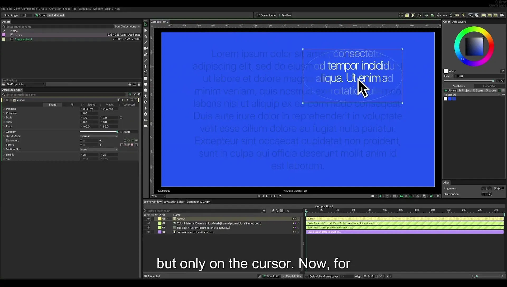Open the viewport zoom 72% dropdown
Image resolution: width=507 pixels, height=287 pixels.
(158, 196)
